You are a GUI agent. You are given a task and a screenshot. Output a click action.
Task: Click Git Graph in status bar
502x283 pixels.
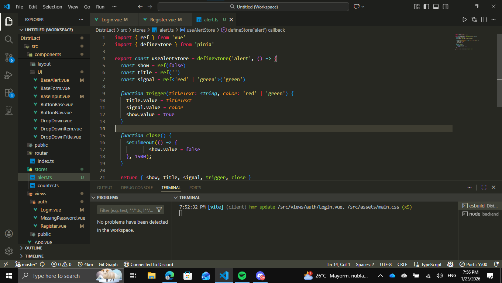point(108,264)
